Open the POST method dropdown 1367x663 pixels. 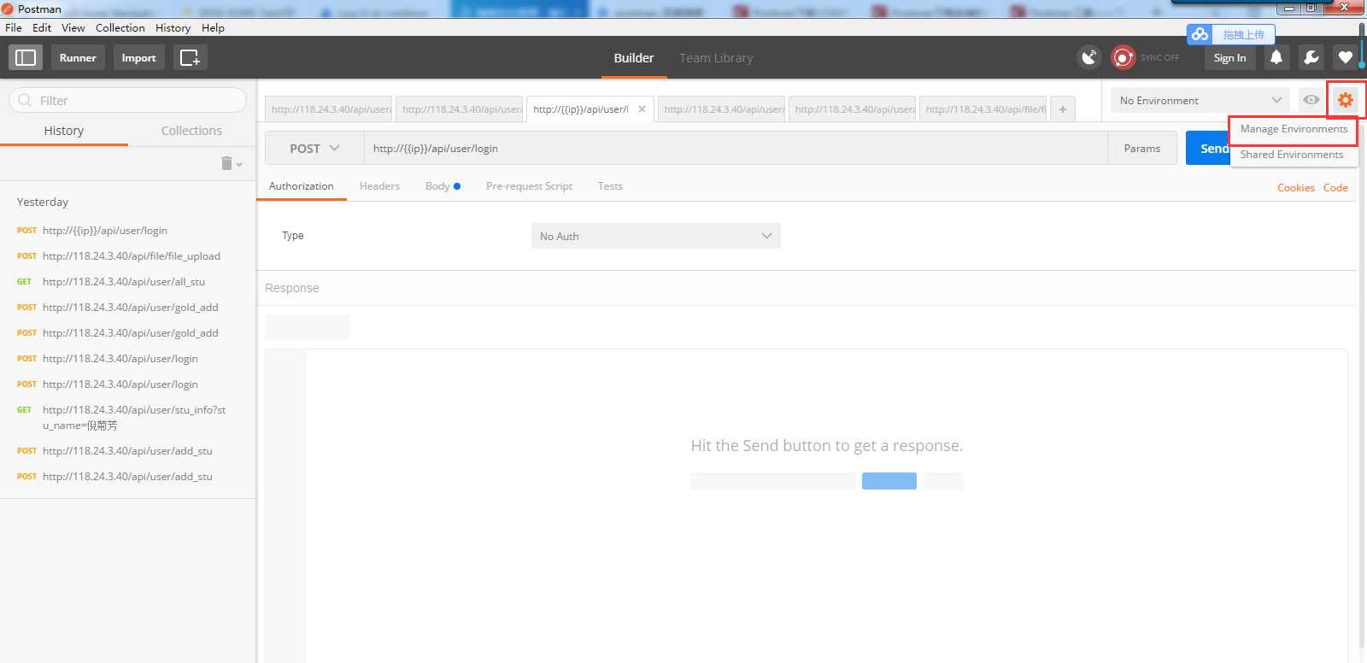[x=314, y=148]
